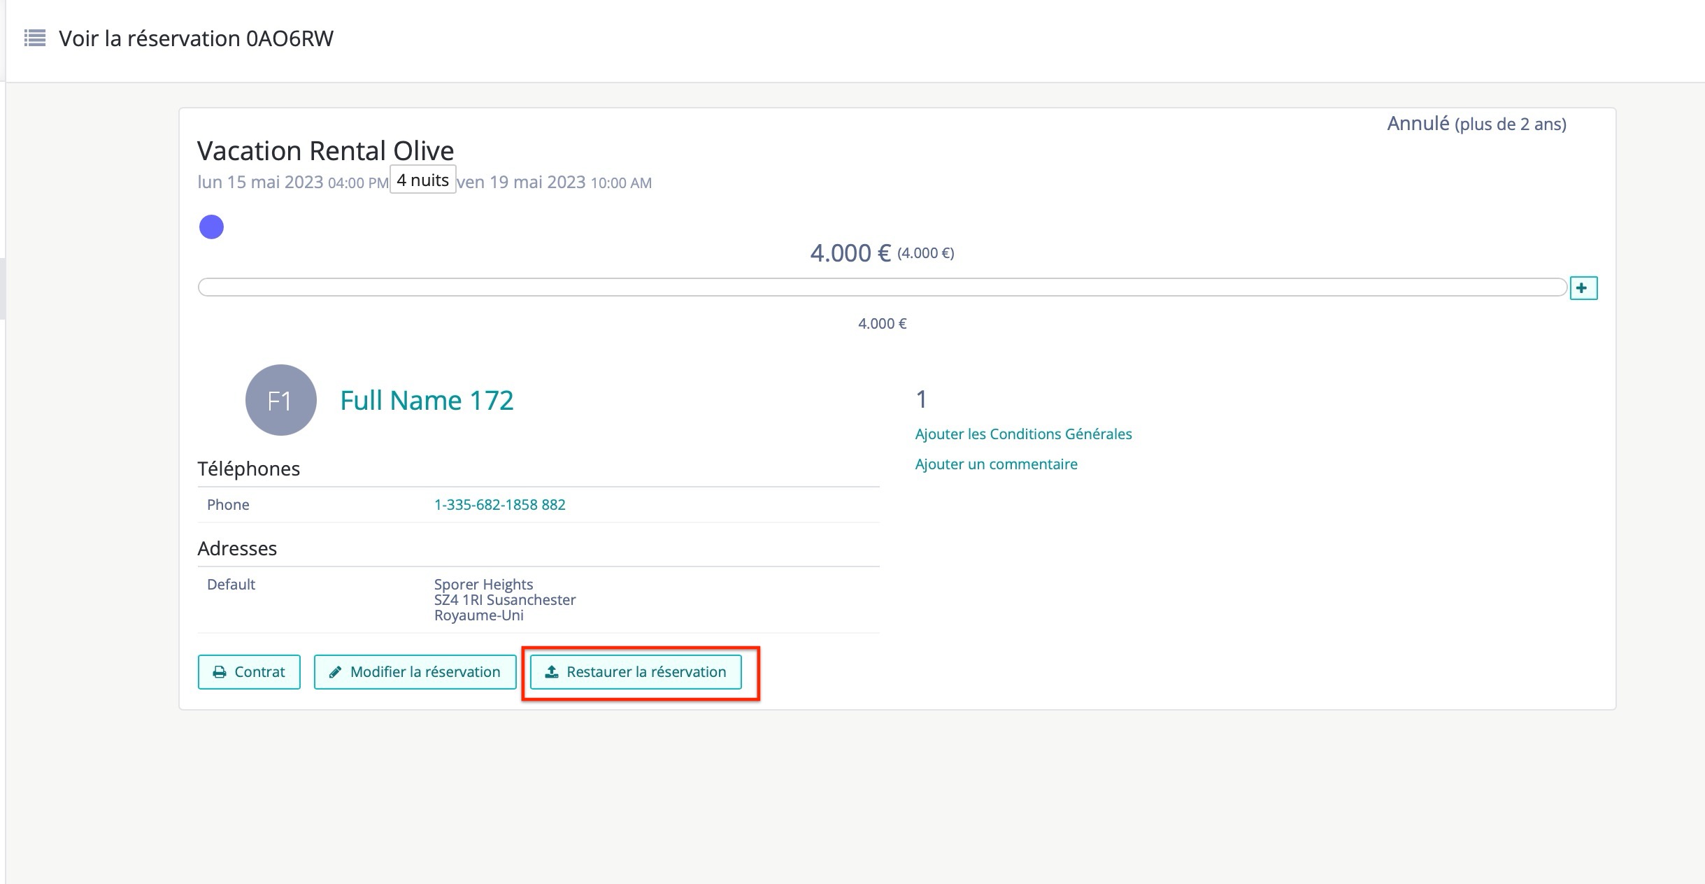Click the upload icon on Restaurer button
1705x884 pixels.
point(552,672)
